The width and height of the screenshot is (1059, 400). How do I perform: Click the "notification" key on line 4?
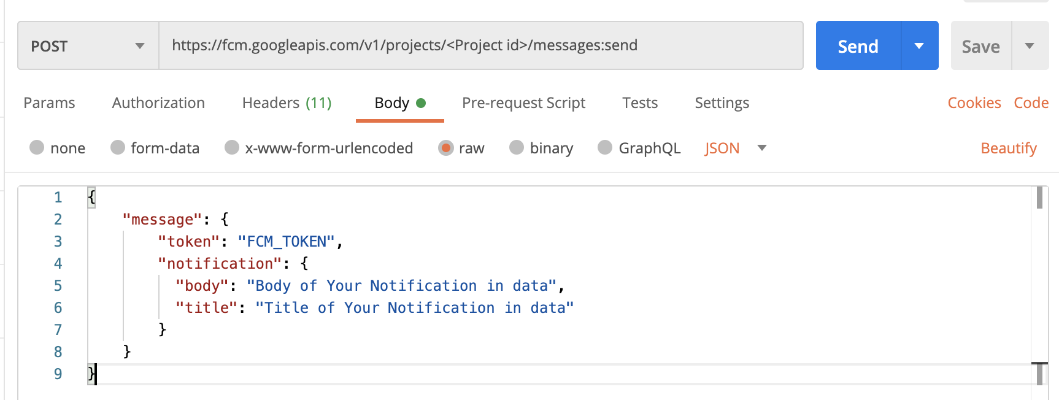click(x=220, y=264)
